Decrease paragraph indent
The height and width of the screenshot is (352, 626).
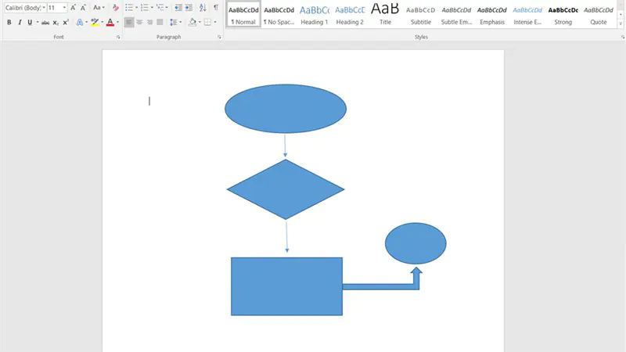click(x=178, y=8)
